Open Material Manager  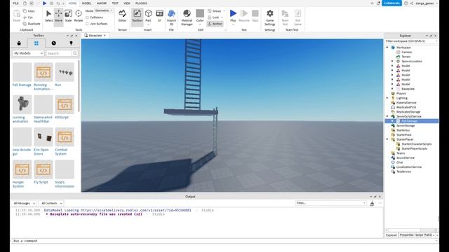[187, 17]
